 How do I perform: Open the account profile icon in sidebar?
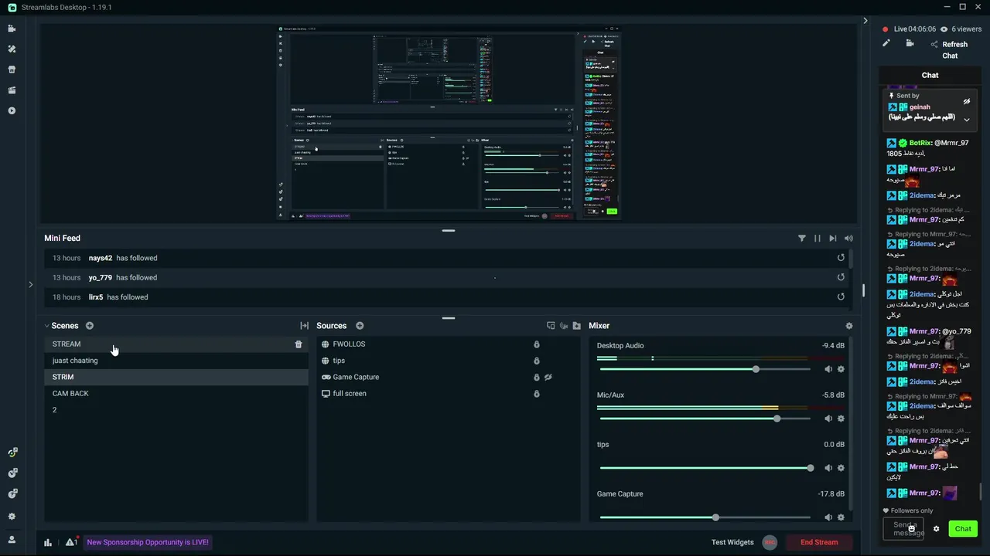pyautogui.click(x=12, y=540)
